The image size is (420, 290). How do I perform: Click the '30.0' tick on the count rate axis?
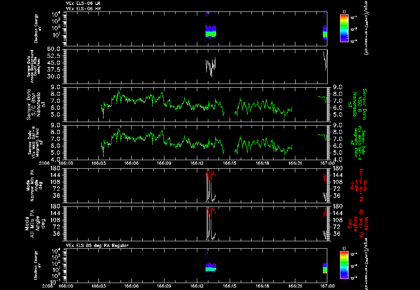[x=53, y=77]
